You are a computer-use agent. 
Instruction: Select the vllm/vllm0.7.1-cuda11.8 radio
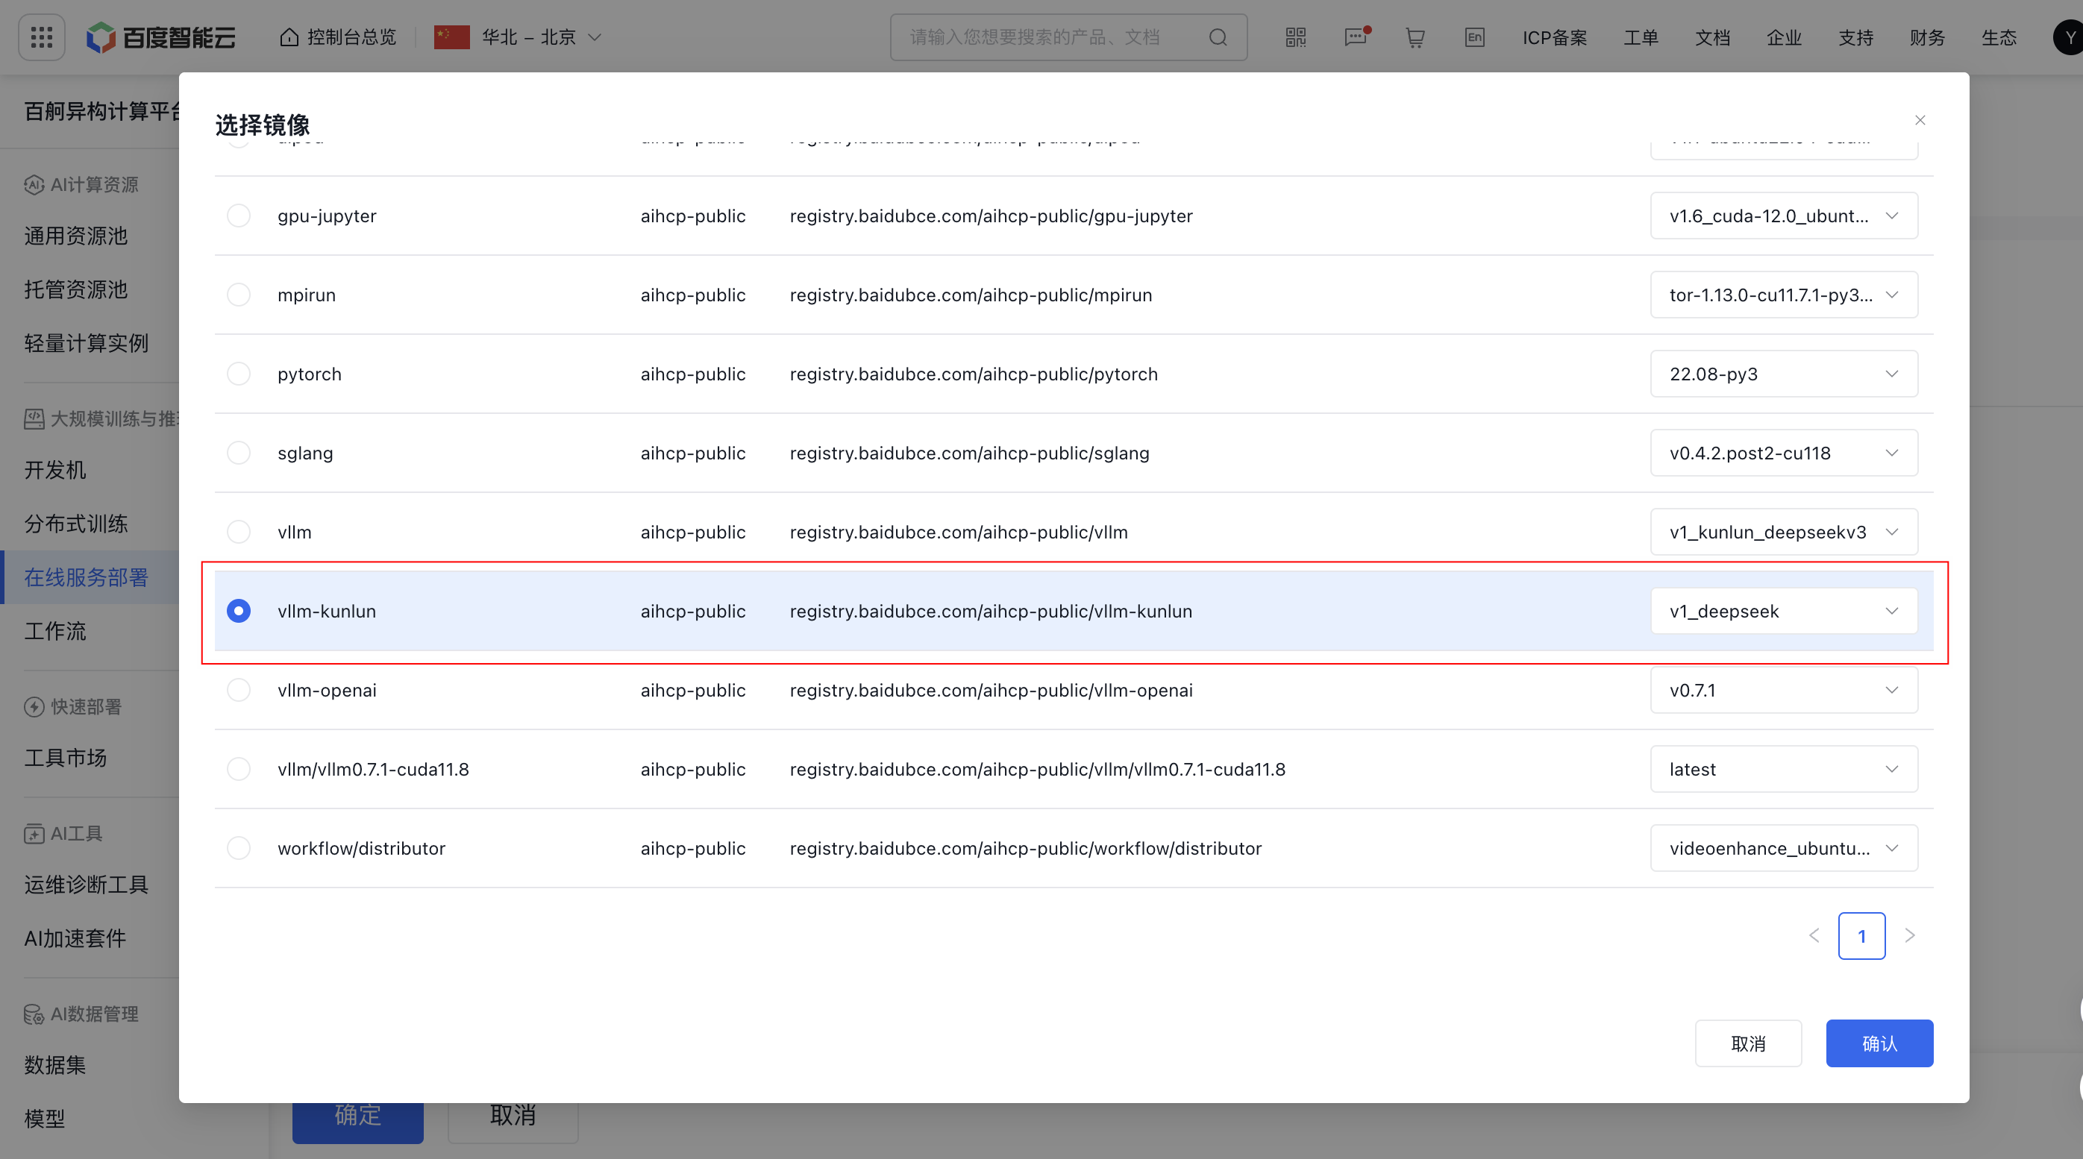click(x=239, y=769)
